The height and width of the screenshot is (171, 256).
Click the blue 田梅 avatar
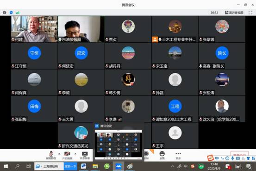pos(34,106)
